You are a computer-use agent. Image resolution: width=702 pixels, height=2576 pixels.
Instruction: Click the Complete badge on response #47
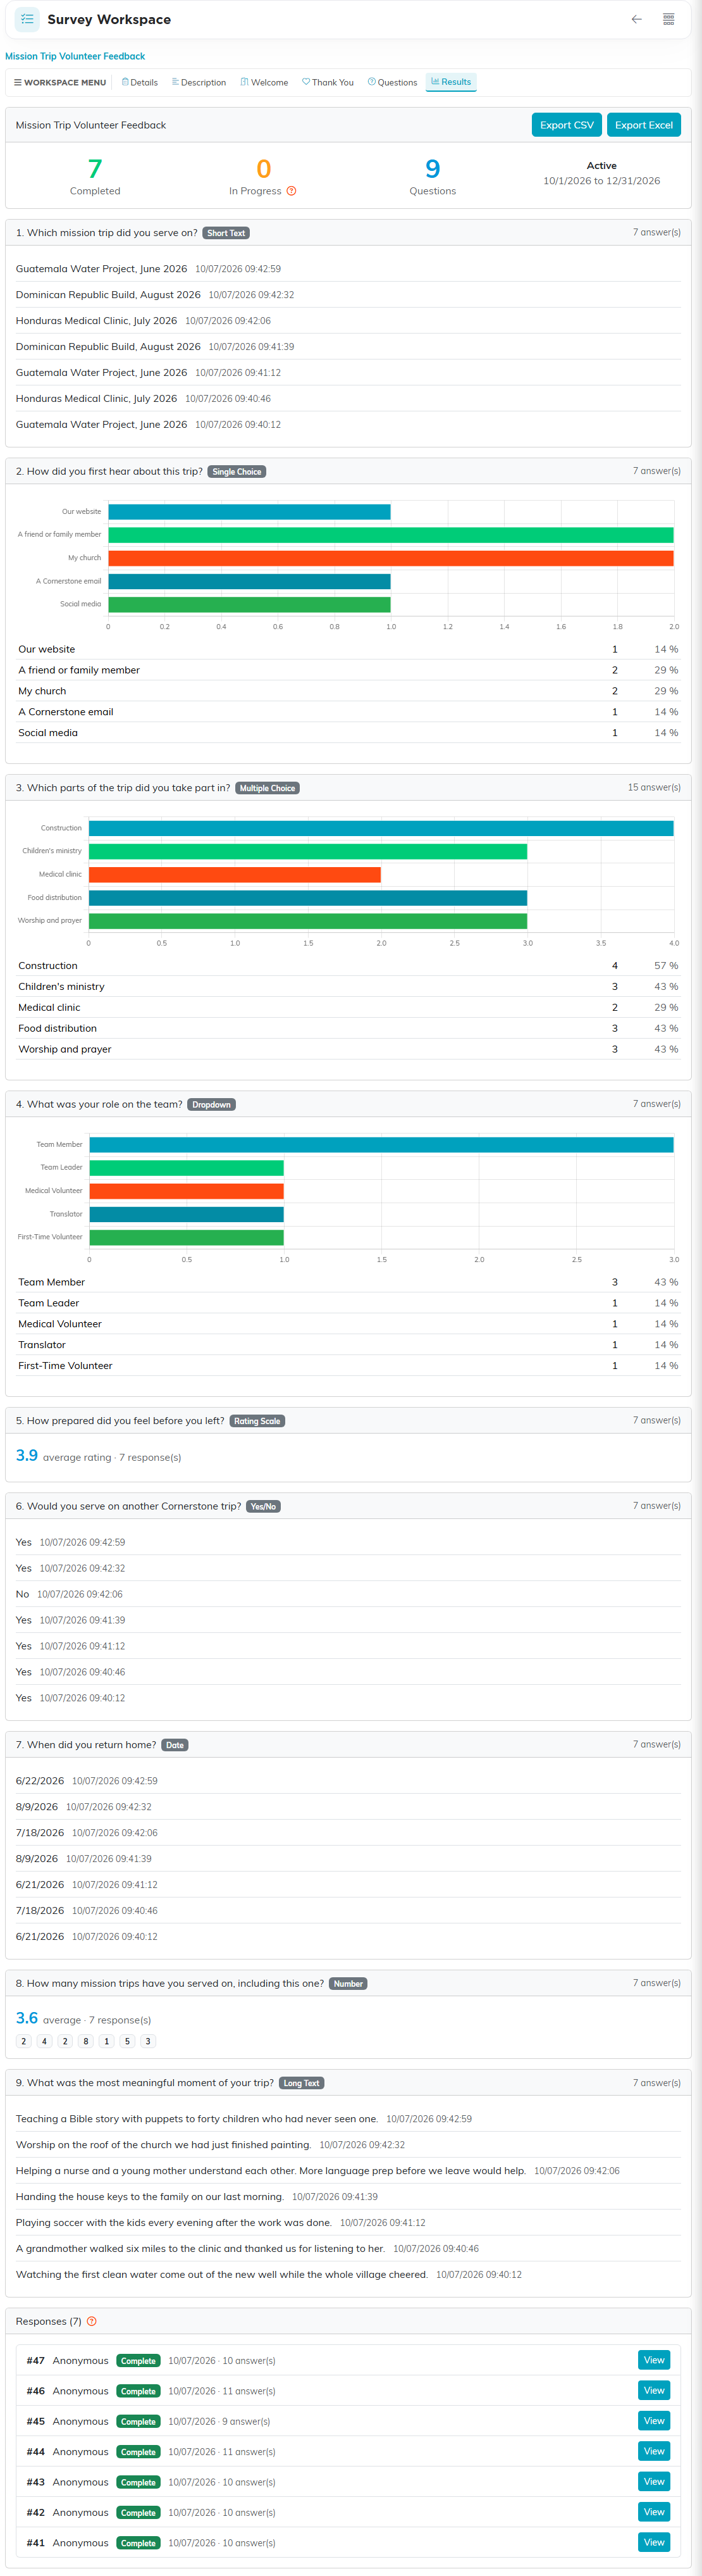click(138, 2361)
